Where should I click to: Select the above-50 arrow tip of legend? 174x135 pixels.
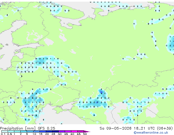pyautogui.click(x=87, y=132)
